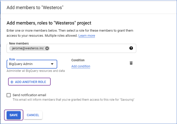Click the Condition column label
177x124 pixels.
tap(78, 60)
